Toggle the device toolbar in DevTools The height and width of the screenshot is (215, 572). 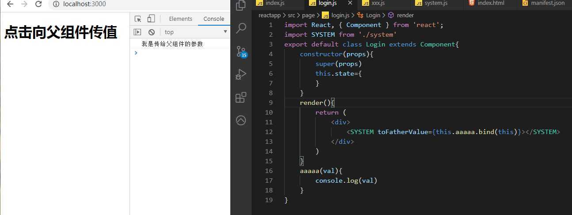151,19
